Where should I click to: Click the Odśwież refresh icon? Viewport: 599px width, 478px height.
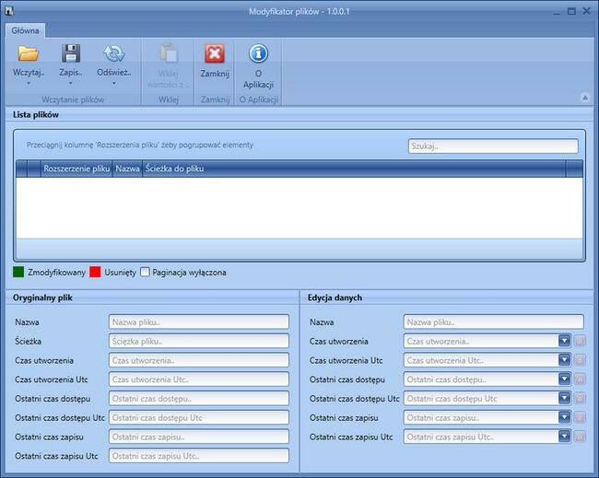[113, 53]
